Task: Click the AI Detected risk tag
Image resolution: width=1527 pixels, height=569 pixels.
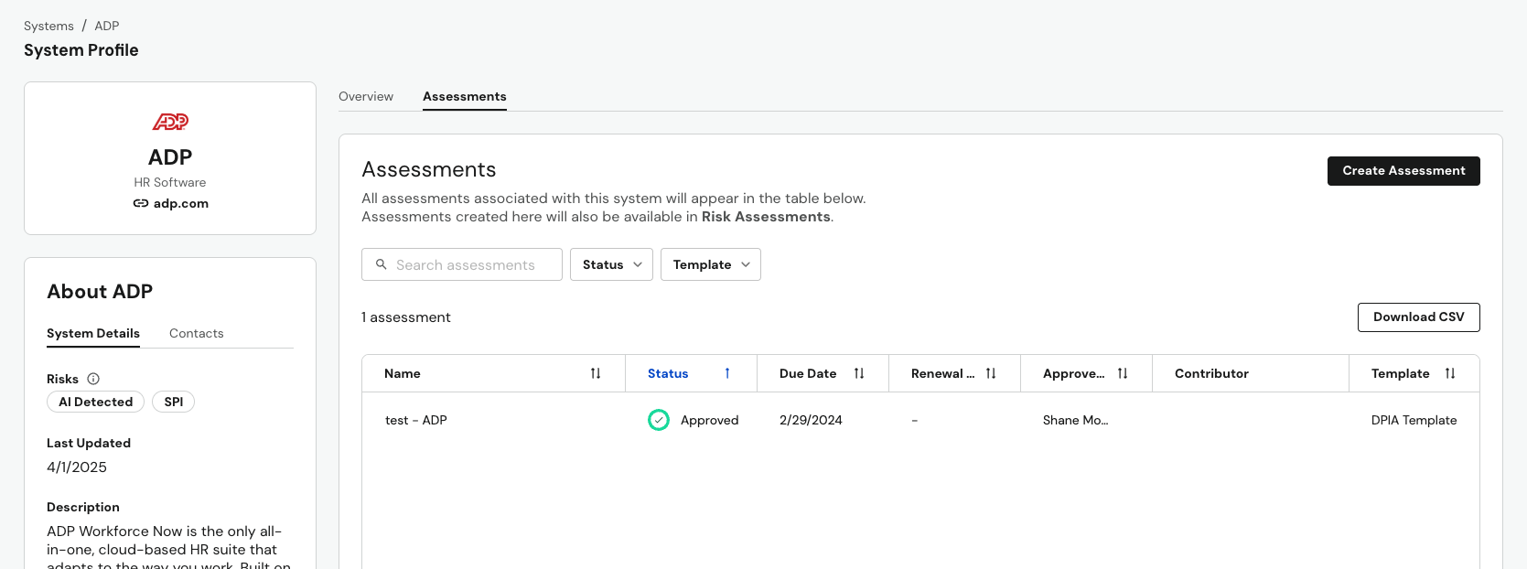Action: tap(96, 402)
